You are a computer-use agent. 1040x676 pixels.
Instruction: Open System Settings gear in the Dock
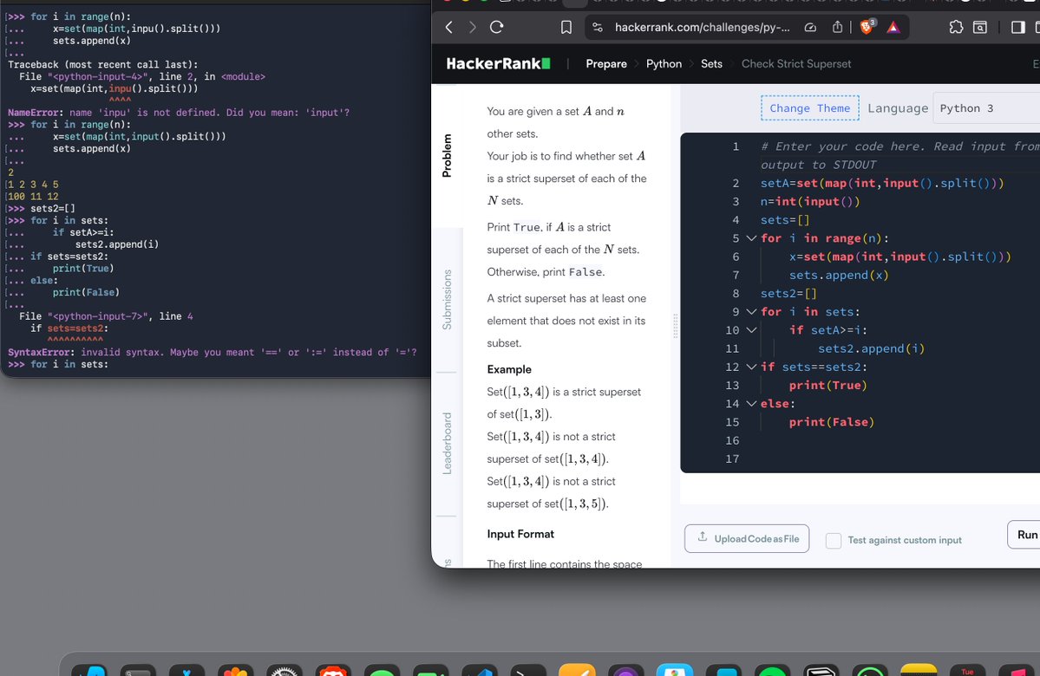(285, 670)
